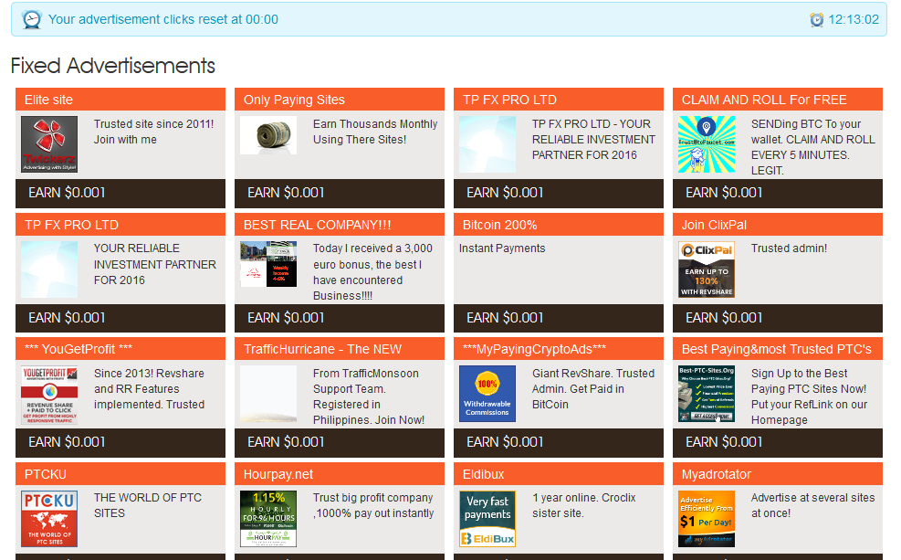
Task: Click EARN $0.001 under Only Paying Sites
Action: (339, 193)
